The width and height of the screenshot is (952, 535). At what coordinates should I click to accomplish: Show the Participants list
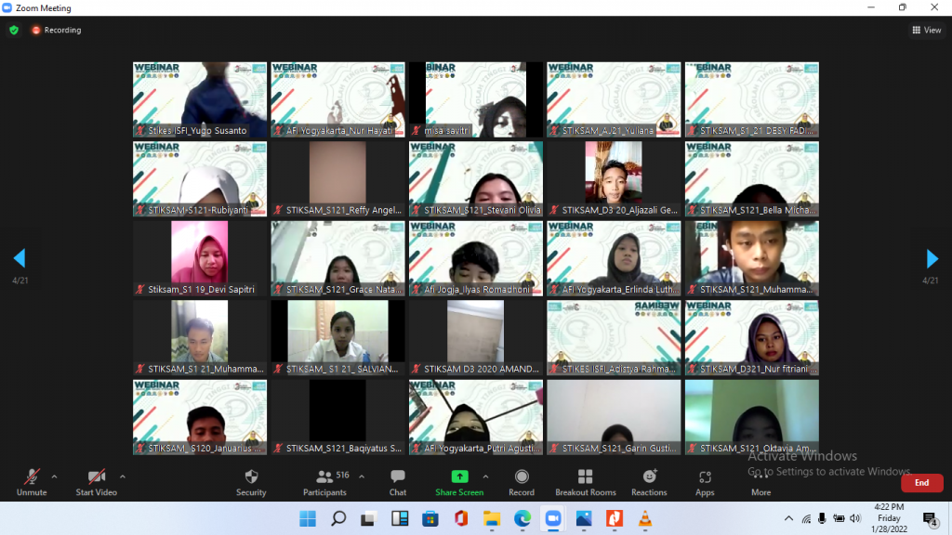[x=325, y=482]
